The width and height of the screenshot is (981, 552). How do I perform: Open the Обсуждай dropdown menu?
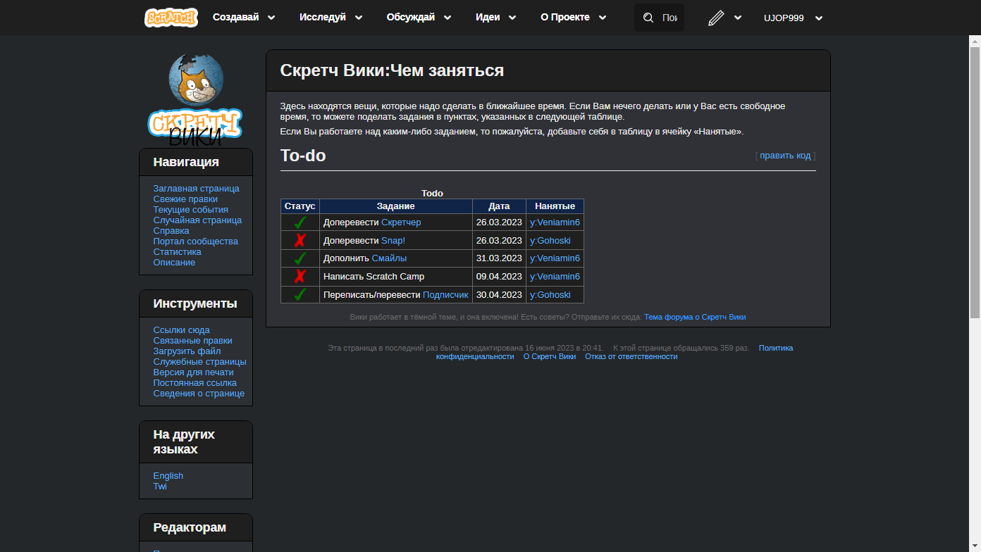point(419,18)
